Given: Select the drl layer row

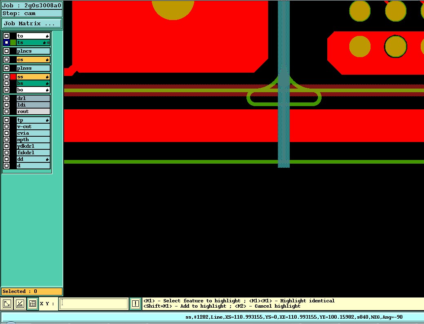Looking at the screenshot, I should 33,98.
